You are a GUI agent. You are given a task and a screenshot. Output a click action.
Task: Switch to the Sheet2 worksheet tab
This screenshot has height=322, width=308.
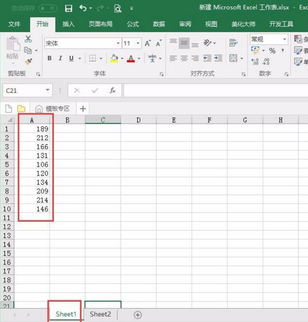click(101, 314)
